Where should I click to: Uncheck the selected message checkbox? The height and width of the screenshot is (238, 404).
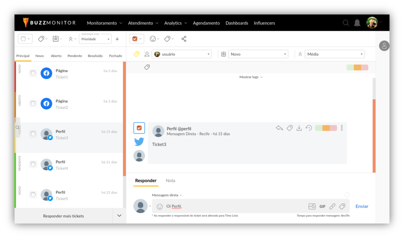click(139, 128)
